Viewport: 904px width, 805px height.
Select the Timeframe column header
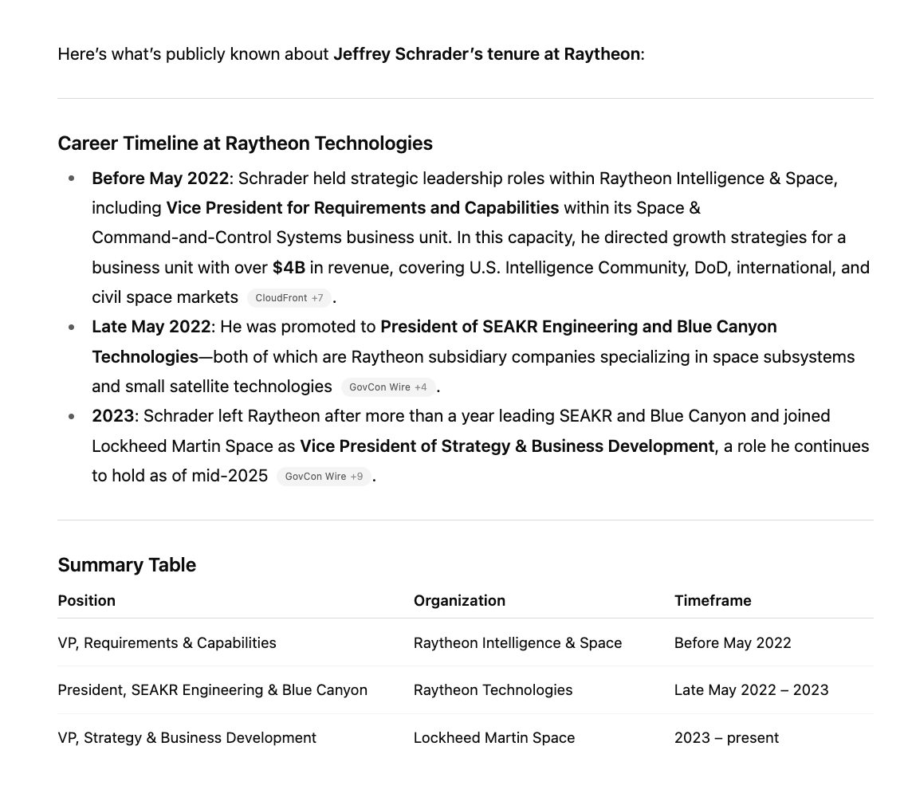[x=713, y=601]
